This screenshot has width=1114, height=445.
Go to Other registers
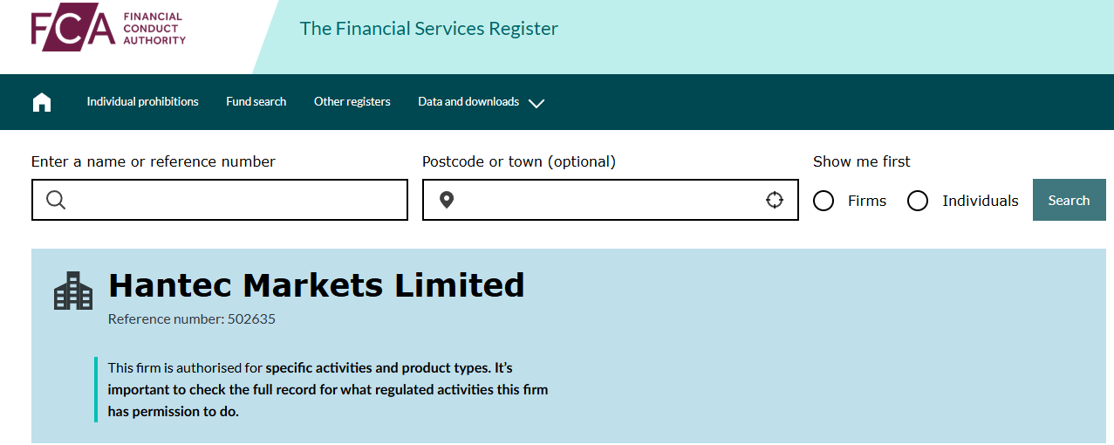[x=352, y=102]
